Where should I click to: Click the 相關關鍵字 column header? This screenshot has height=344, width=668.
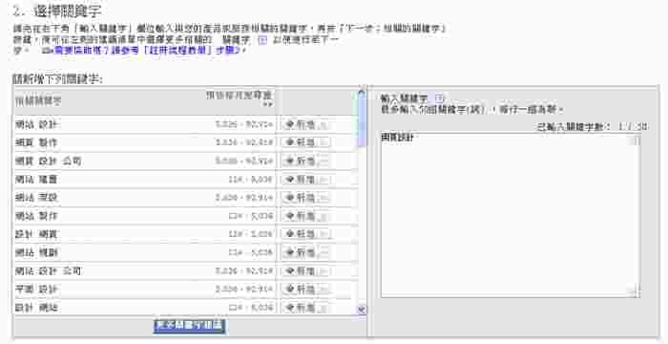point(38,101)
